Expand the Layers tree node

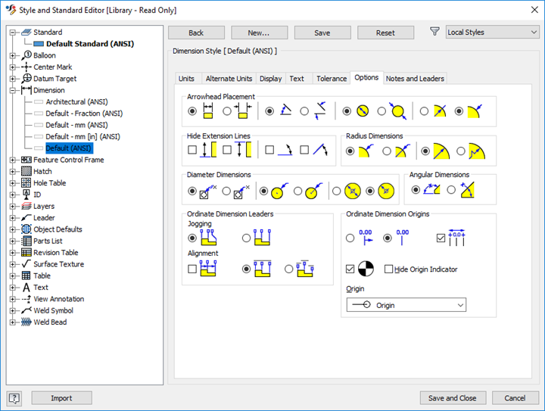pos(13,207)
